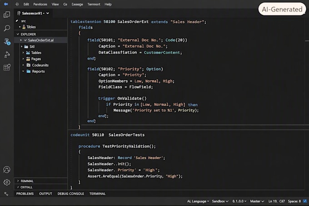Click SalesOrderTests codeunit name

(x=126, y=135)
